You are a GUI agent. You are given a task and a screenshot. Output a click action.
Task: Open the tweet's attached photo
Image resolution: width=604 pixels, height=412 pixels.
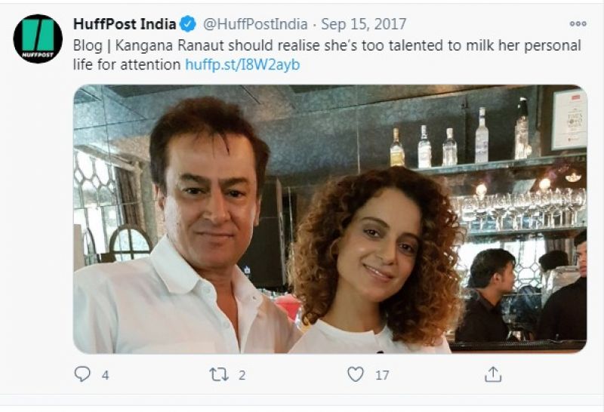pyautogui.click(x=330, y=219)
